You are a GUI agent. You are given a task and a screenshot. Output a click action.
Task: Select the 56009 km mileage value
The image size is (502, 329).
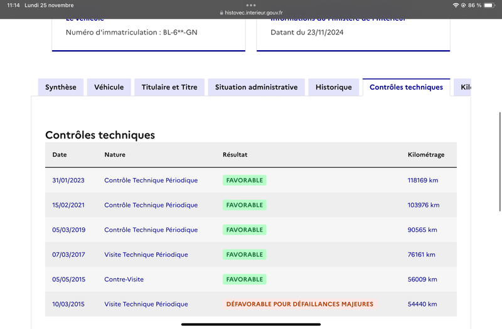tap(422, 279)
